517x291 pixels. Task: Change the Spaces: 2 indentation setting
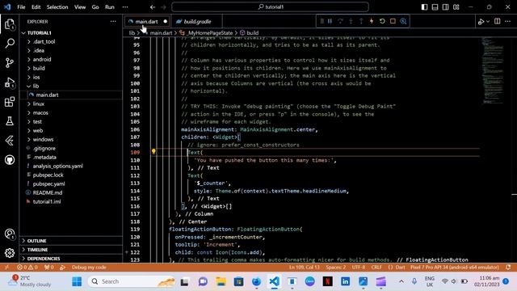(x=336, y=268)
